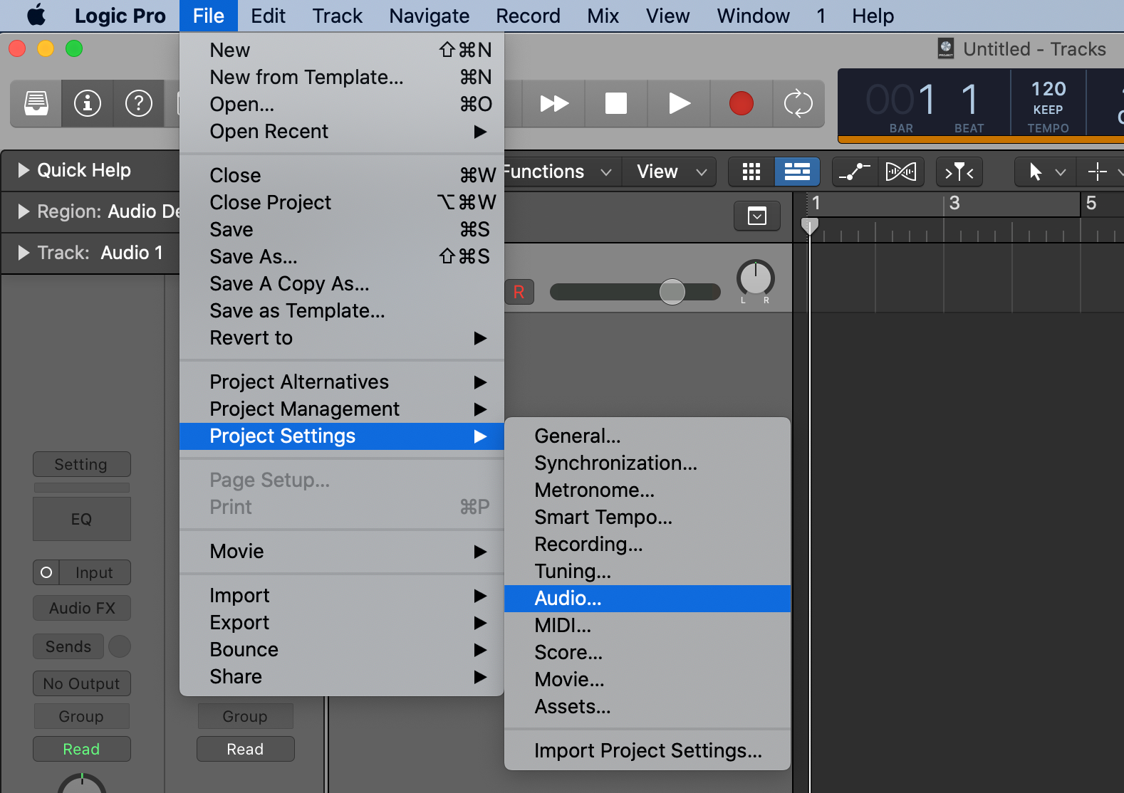Choose General... project settings
This screenshot has height=793, width=1124.
click(x=647, y=436)
